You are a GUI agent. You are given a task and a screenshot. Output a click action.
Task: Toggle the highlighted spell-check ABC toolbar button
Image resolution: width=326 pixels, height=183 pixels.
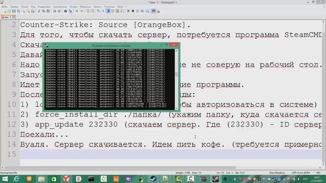coord(153,11)
